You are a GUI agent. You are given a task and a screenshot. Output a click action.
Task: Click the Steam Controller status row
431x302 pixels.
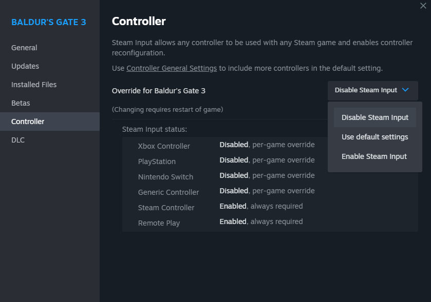226,207
